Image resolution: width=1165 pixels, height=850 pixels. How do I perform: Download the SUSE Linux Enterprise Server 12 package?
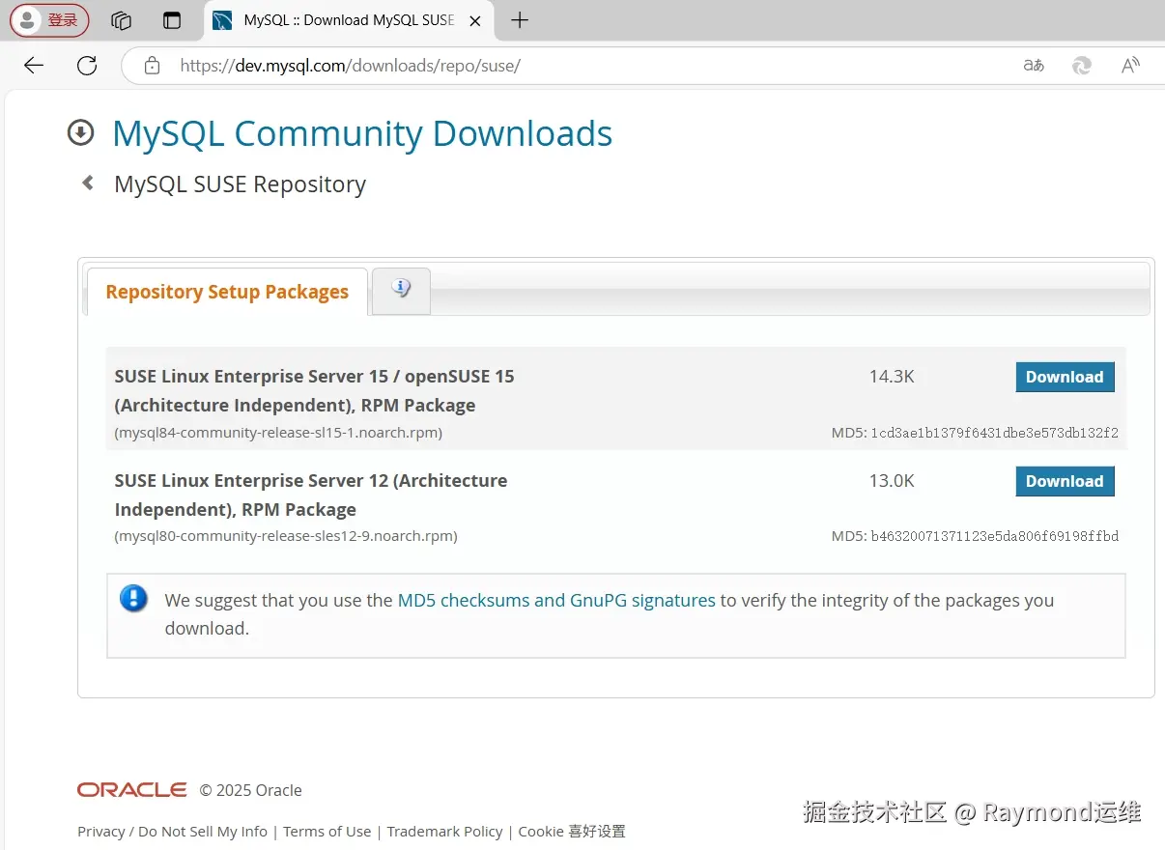point(1065,481)
